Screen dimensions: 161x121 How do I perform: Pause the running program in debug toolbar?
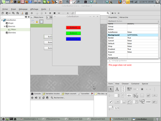50,13
